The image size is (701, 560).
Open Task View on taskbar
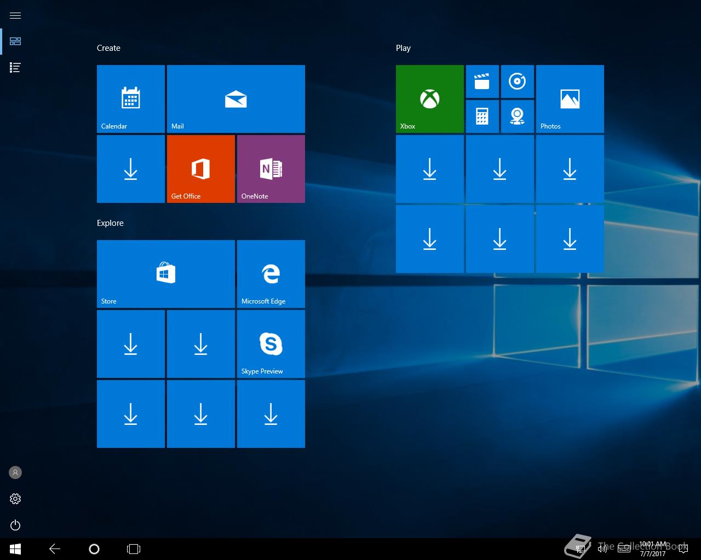(134, 549)
